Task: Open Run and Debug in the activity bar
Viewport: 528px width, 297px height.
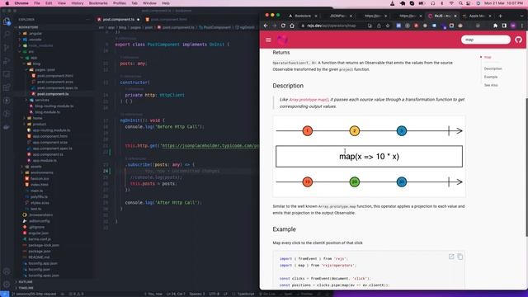Action: pos(7,61)
